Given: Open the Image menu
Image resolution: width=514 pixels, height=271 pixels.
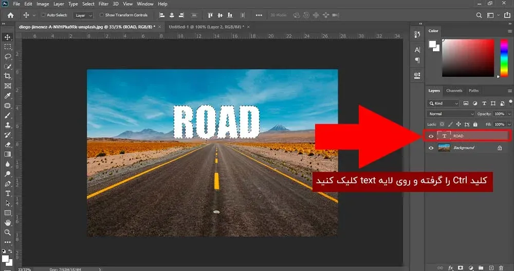Looking at the screenshot, I should tap(43, 4).
